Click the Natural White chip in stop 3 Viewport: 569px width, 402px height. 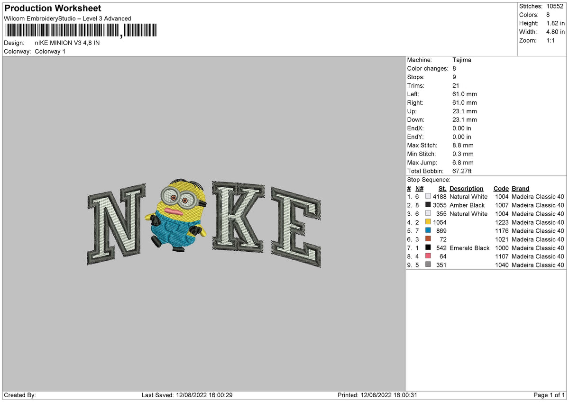428,214
